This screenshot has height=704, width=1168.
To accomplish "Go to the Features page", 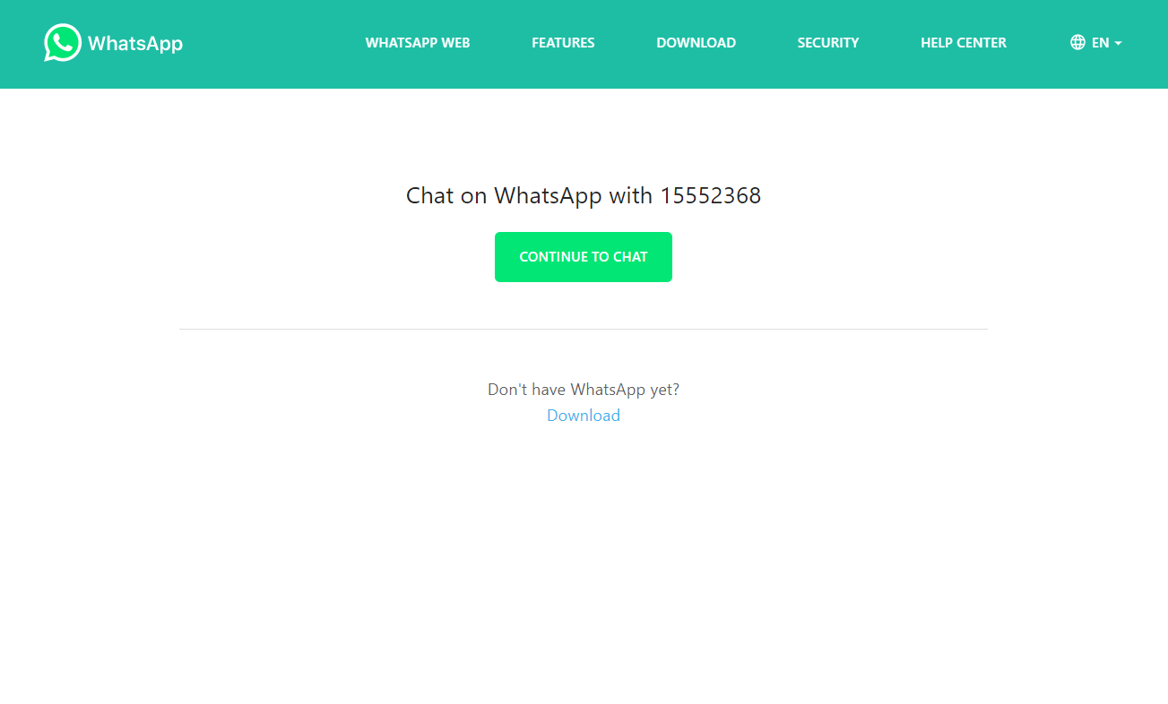I will 563,43.
